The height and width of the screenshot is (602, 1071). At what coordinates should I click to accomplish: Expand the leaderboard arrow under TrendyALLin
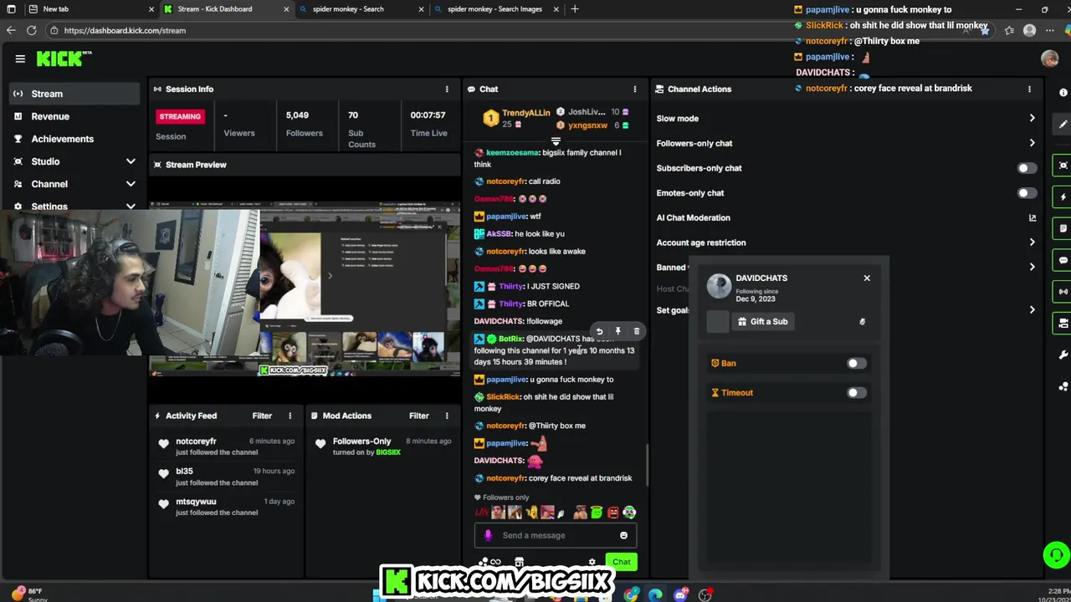556,141
